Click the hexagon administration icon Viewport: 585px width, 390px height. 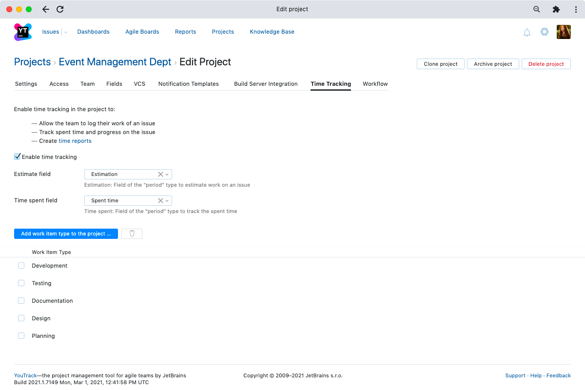pyautogui.click(x=545, y=32)
